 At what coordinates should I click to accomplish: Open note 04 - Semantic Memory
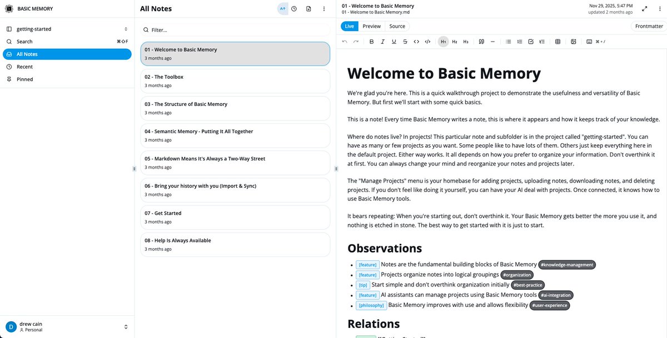(235, 135)
